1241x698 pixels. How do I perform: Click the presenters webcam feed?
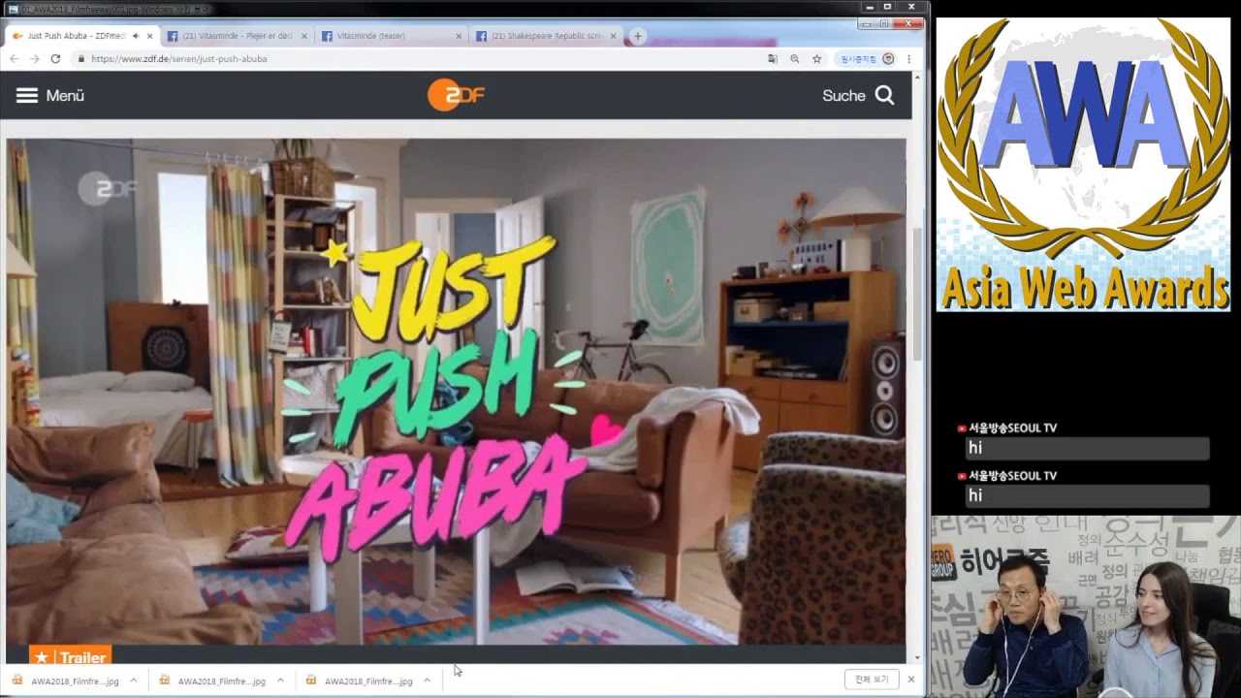point(1086,607)
